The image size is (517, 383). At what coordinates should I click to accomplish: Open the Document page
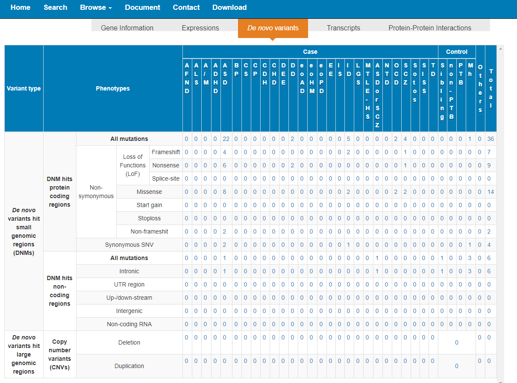click(x=143, y=7)
